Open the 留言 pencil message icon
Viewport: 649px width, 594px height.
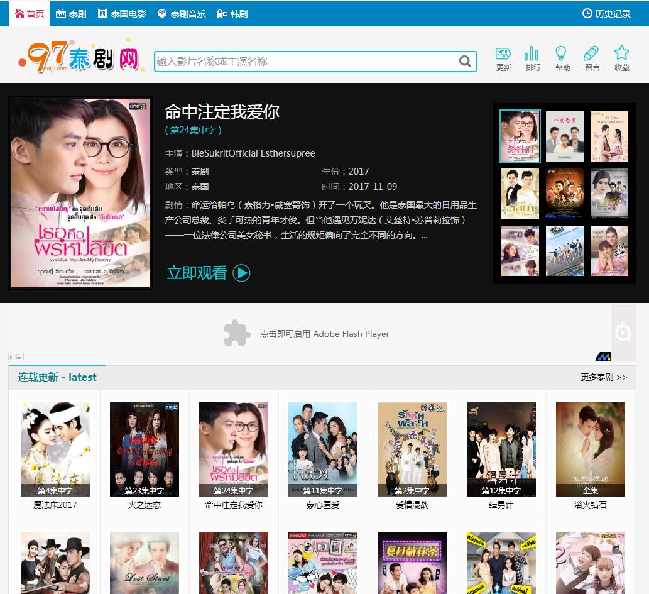pyautogui.click(x=592, y=59)
